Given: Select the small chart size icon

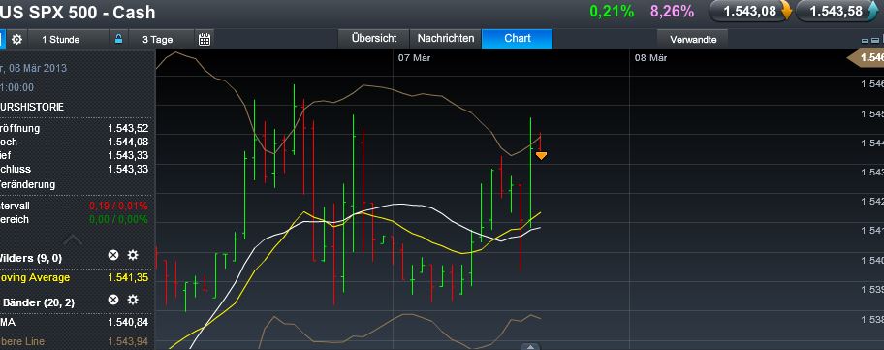Looking at the screenshot, I should [x=866, y=41].
